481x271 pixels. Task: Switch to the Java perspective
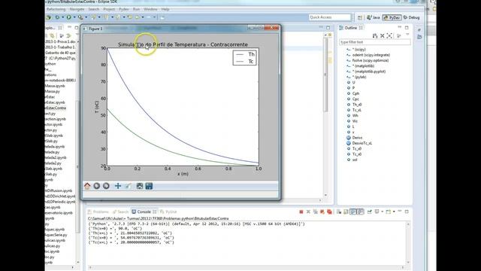tap(374, 17)
